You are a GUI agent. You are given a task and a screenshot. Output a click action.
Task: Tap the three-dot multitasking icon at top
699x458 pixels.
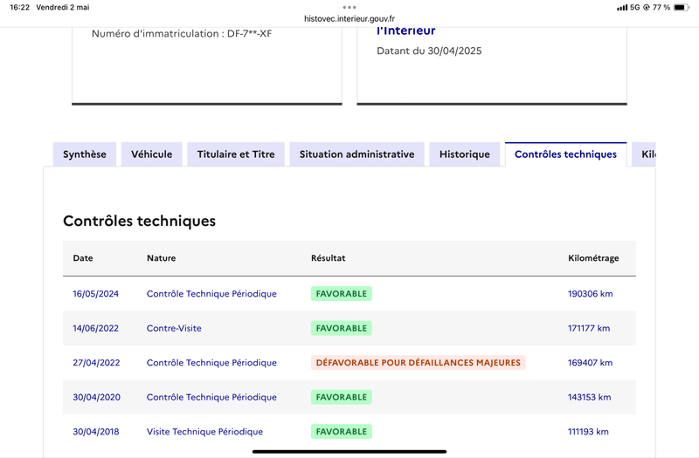point(349,7)
